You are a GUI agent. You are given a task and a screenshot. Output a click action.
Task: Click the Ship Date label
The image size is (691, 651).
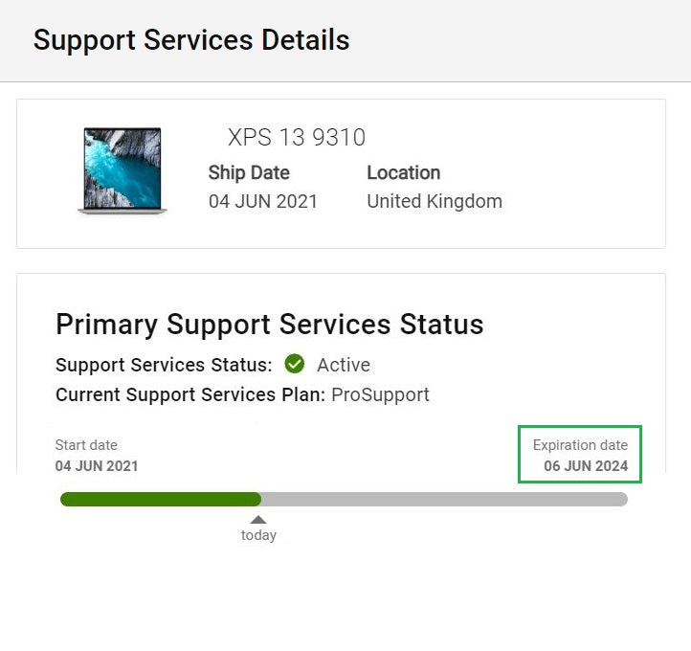click(249, 172)
